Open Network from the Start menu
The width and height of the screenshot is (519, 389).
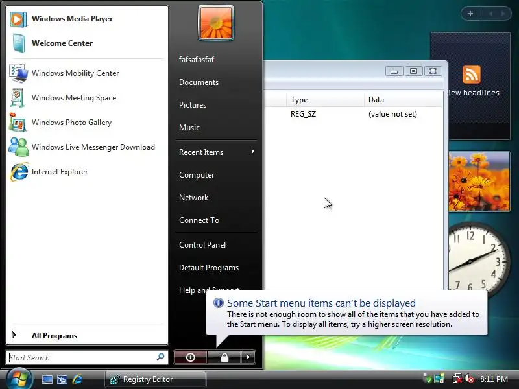click(x=217, y=198)
